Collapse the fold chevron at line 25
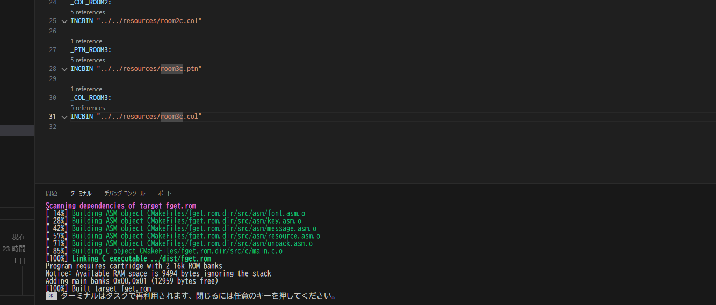The height and width of the screenshot is (305, 716). click(64, 21)
